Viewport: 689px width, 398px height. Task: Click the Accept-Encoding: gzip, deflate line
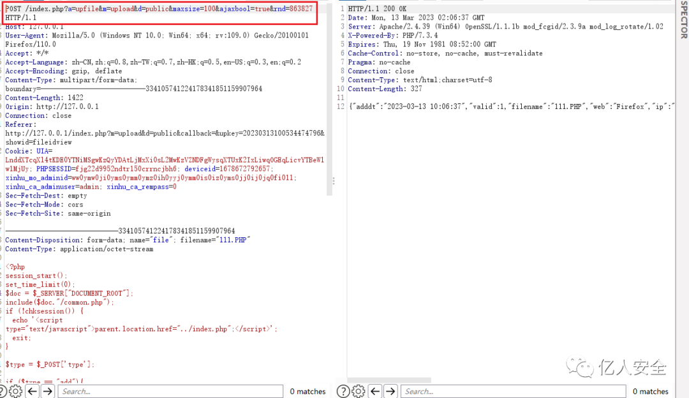tap(64, 71)
